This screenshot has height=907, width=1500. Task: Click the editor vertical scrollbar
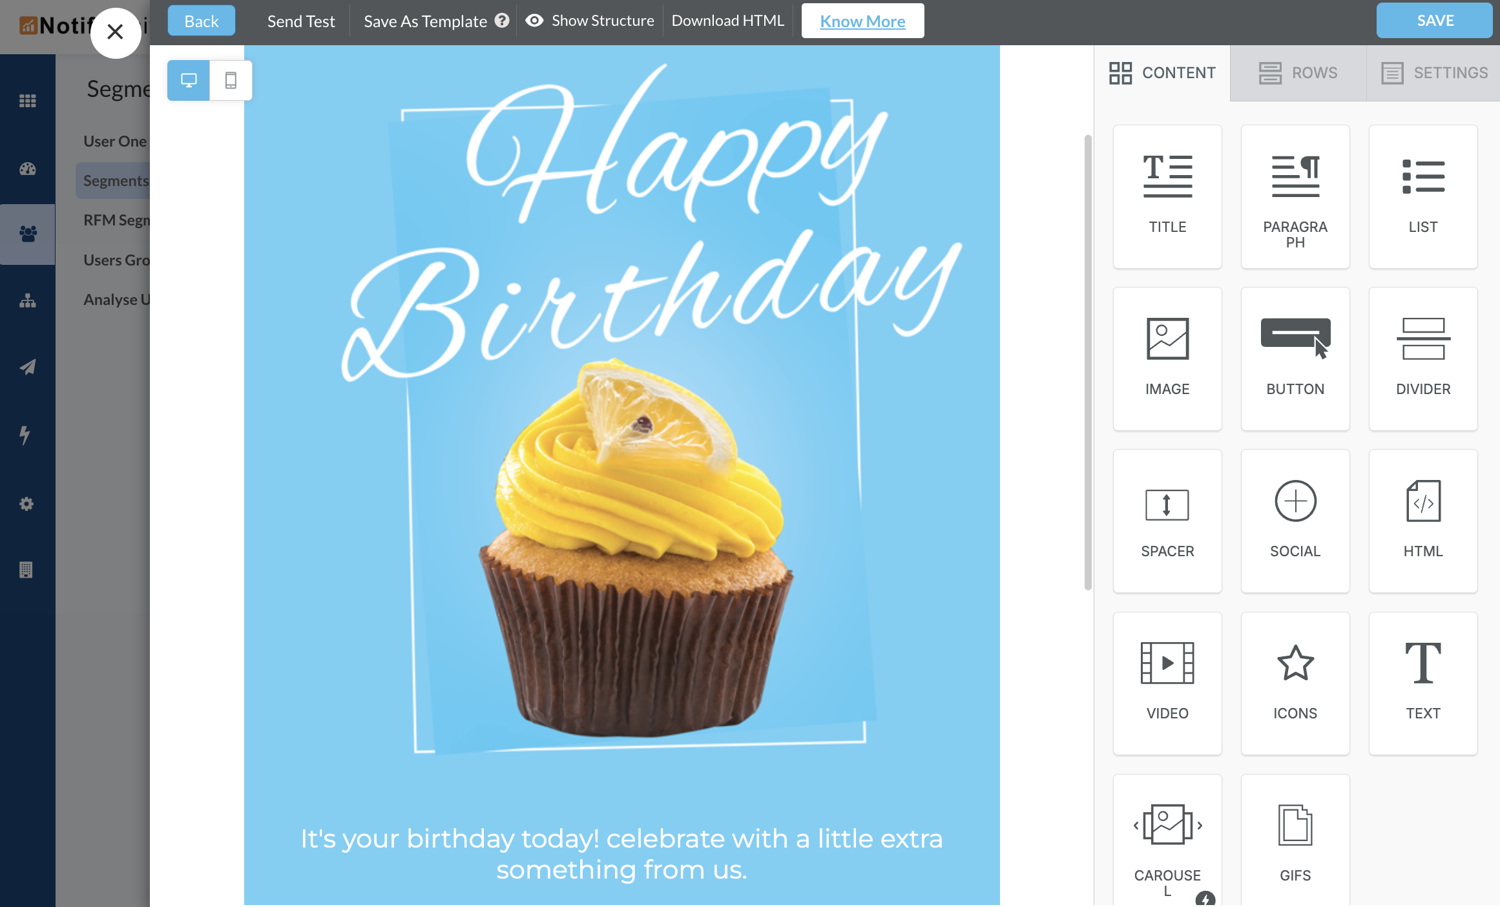click(1088, 362)
